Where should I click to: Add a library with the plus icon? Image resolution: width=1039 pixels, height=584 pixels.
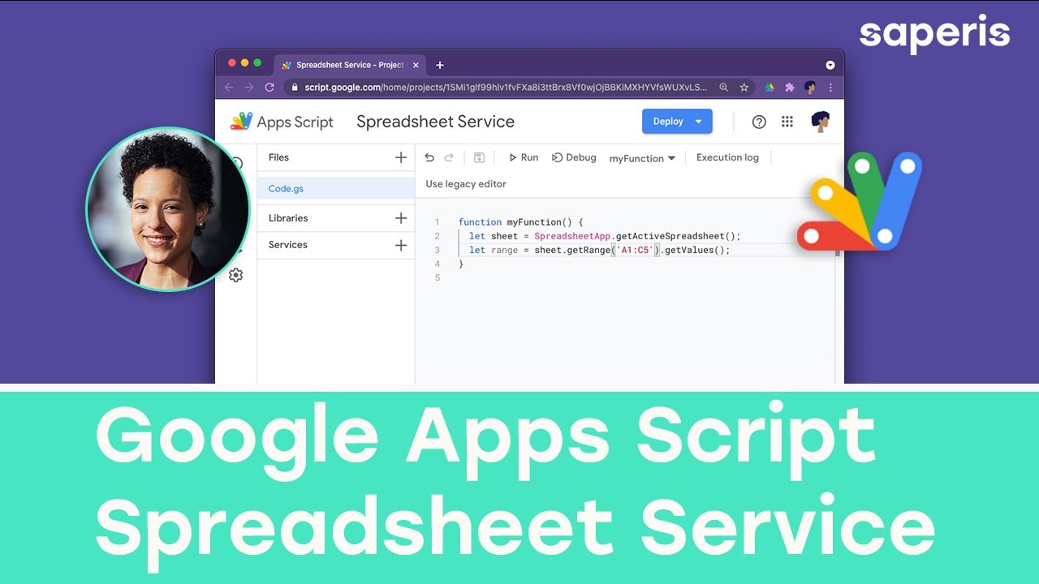click(400, 218)
